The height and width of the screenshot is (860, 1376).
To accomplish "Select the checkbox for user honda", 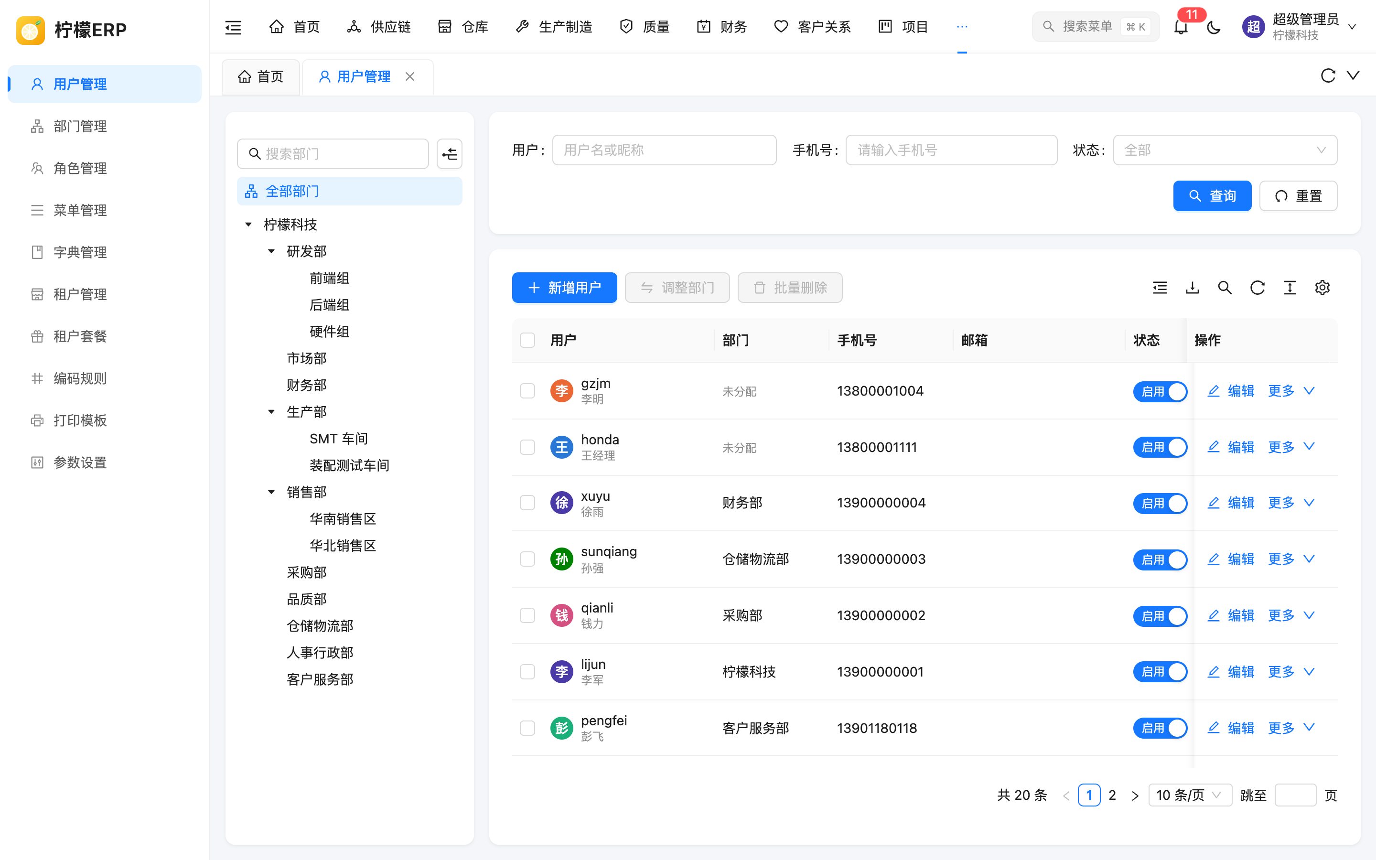I will click(x=527, y=447).
